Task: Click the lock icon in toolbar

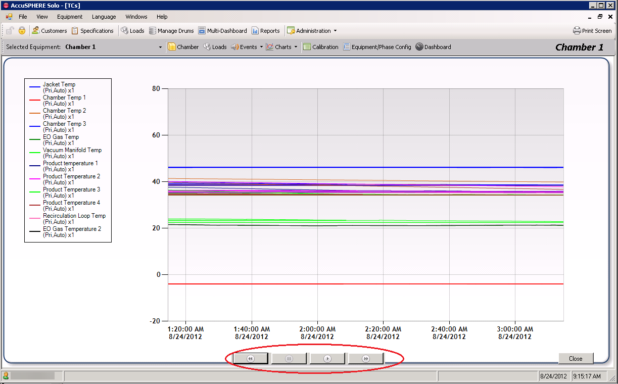Action: pyautogui.click(x=22, y=31)
